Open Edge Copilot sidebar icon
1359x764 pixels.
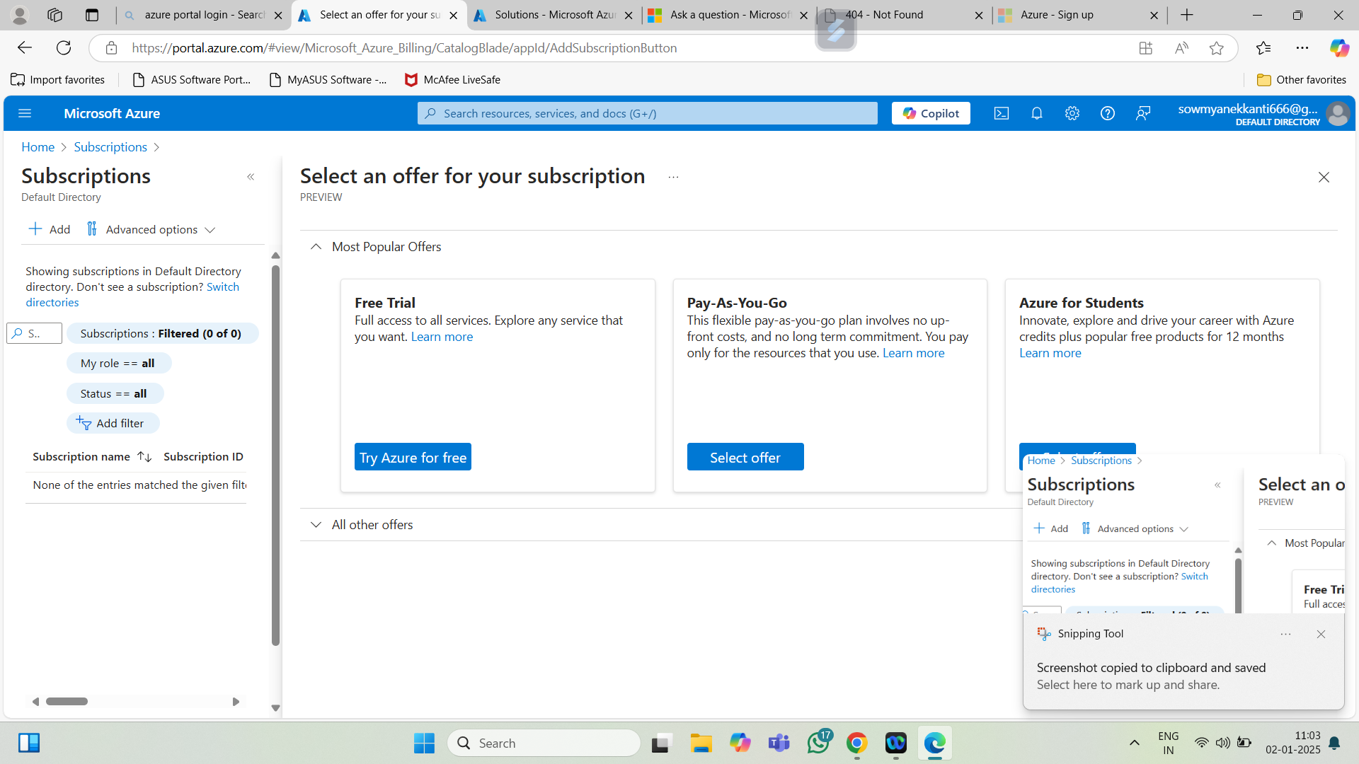[1339, 48]
